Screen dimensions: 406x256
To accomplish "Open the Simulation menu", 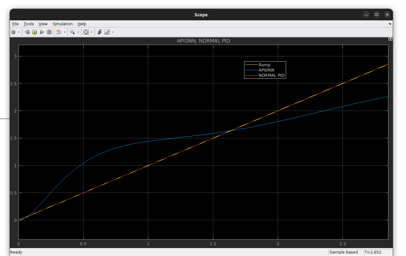I will coord(63,24).
